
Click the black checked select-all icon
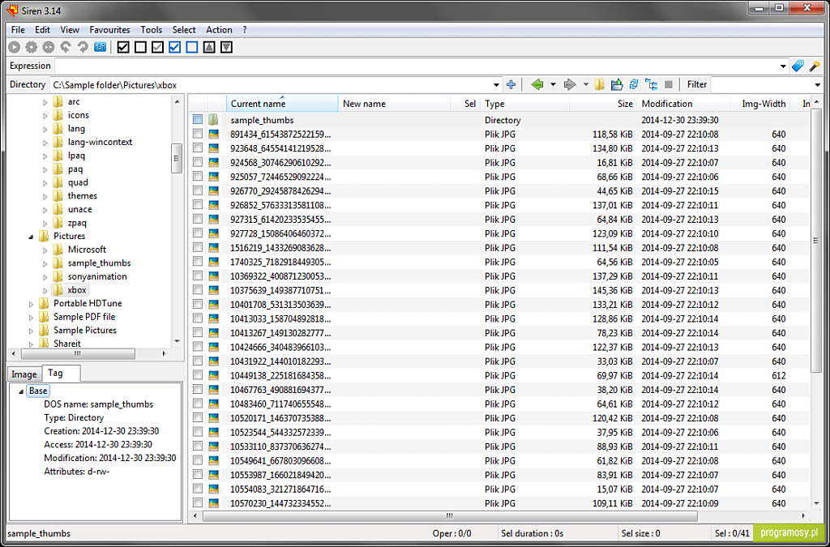(x=123, y=47)
